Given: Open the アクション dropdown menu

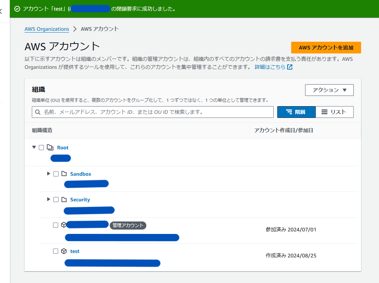Looking at the screenshot, I should (329, 90).
